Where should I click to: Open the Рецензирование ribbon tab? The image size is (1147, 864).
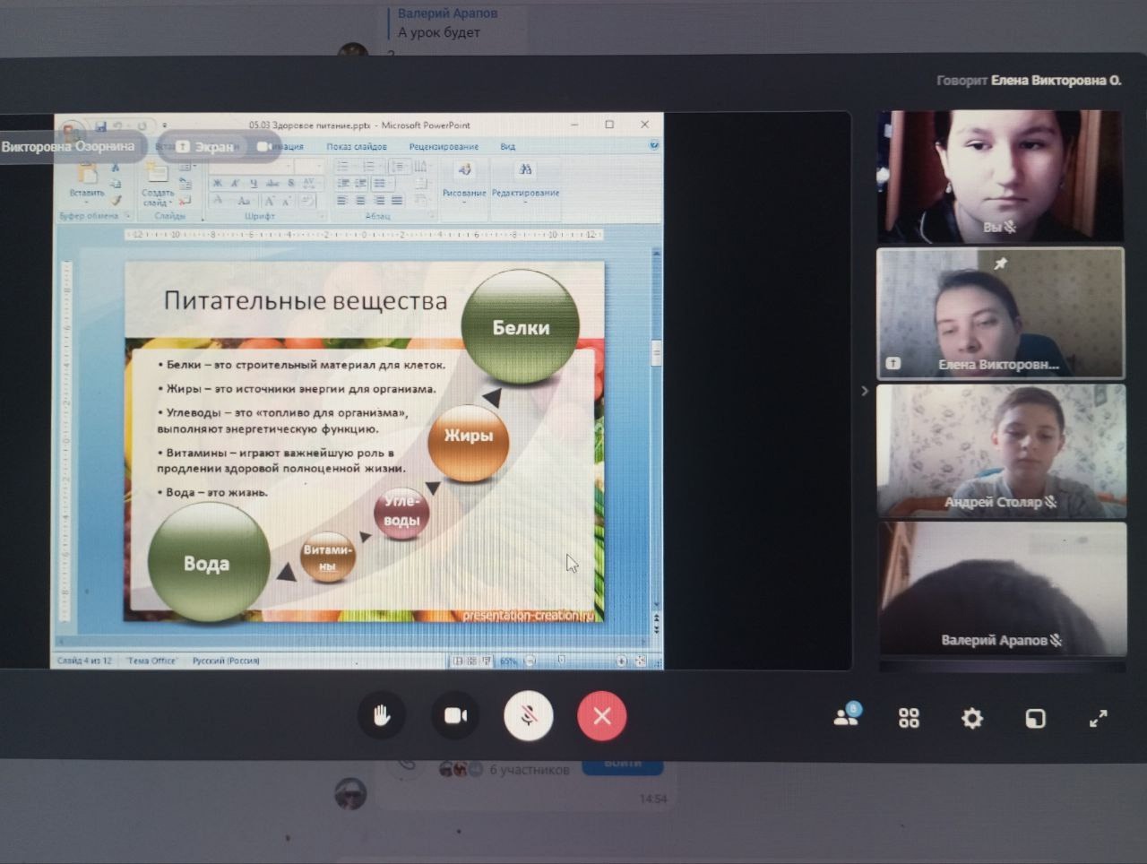pyautogui.click(x=444, y=146)
